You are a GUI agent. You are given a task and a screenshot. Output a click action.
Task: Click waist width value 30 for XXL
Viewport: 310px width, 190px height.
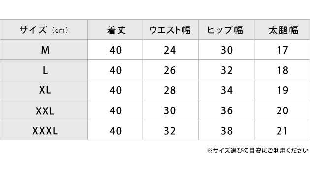(171, 110)
